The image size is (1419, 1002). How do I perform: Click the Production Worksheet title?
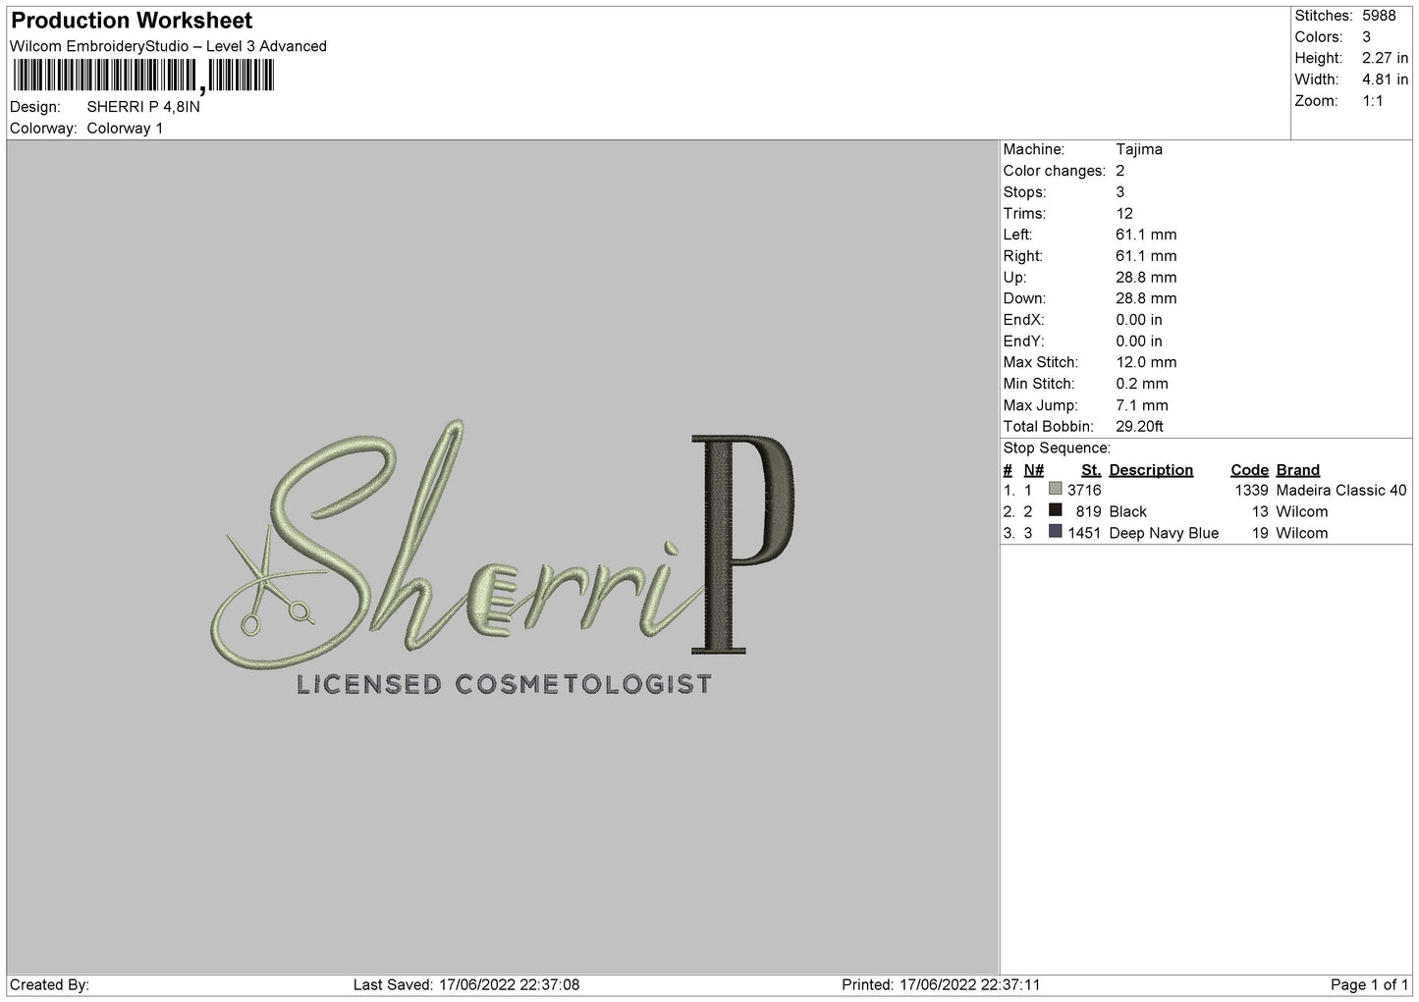[132, 21]
